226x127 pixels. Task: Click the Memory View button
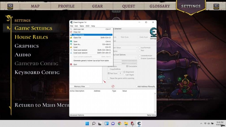79,86
